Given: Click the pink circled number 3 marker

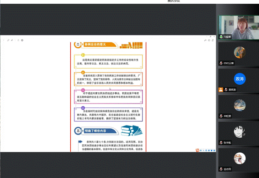Looking at the screenshot, I should [x=83, y=90].
